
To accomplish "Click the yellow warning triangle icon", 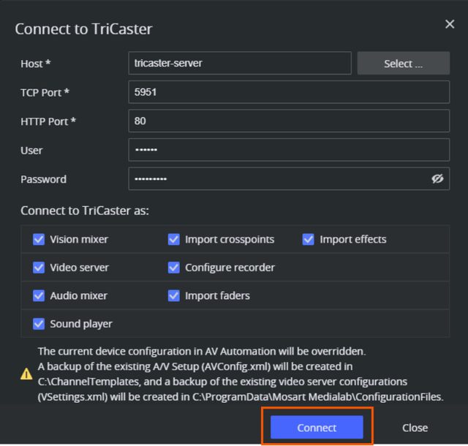I will coord(26,374).
